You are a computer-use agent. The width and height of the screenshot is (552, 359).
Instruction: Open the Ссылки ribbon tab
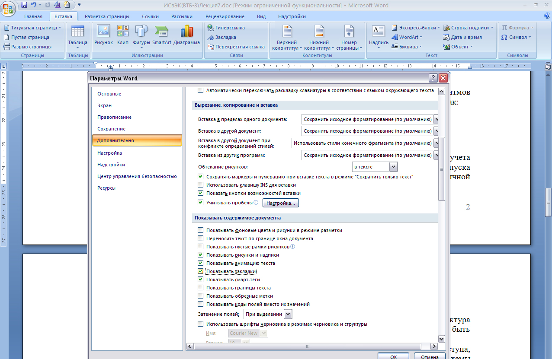tap(150, 16)
